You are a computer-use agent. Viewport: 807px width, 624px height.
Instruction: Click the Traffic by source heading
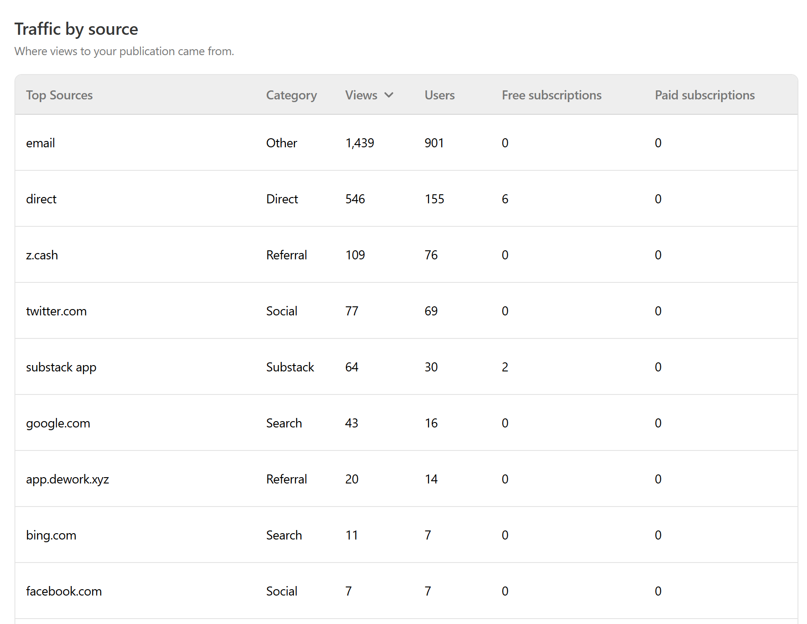(76, 29)
